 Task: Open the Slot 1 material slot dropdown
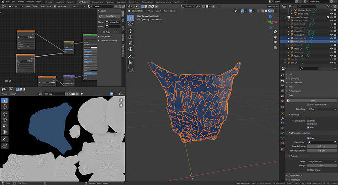79,6
